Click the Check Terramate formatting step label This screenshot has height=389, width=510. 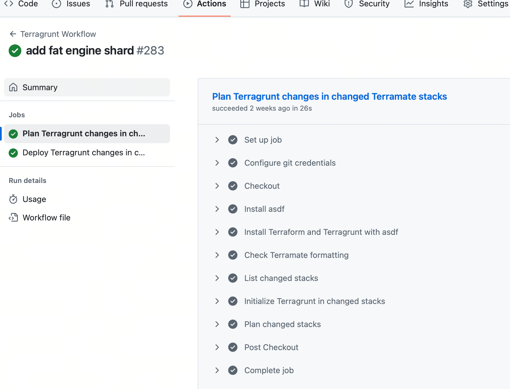coord(296,255)
